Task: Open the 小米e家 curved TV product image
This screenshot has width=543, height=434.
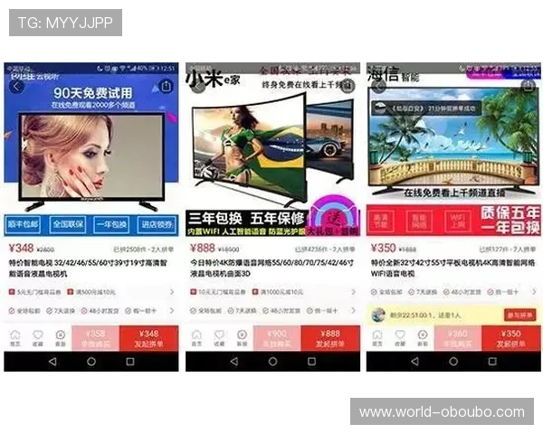Action: coord(273,149)
